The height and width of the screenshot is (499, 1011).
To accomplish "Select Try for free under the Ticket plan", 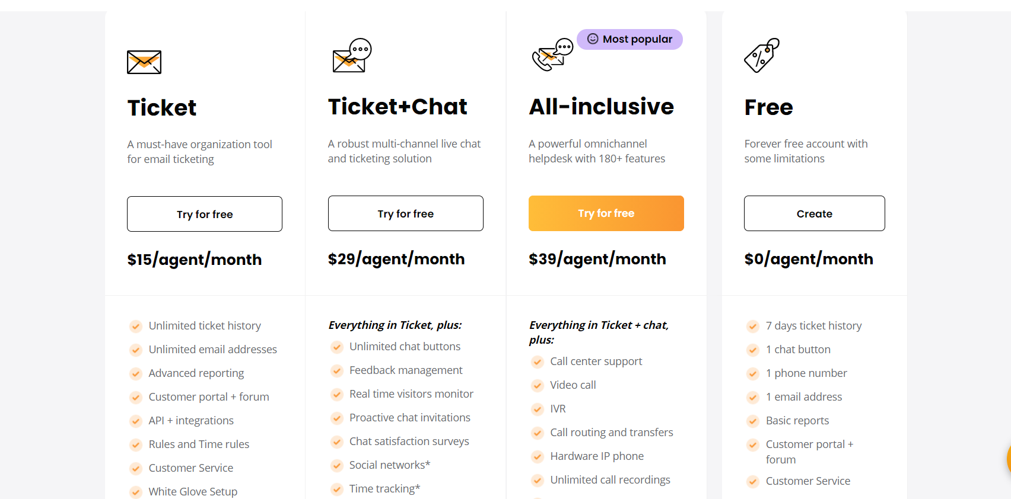I will [x=204, y=213].
